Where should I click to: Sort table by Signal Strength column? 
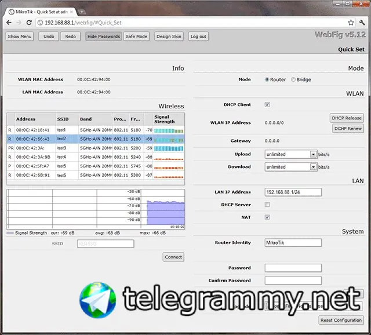169,119
